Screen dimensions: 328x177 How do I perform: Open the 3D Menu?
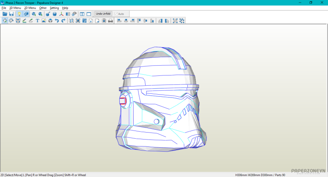[15, 8]
